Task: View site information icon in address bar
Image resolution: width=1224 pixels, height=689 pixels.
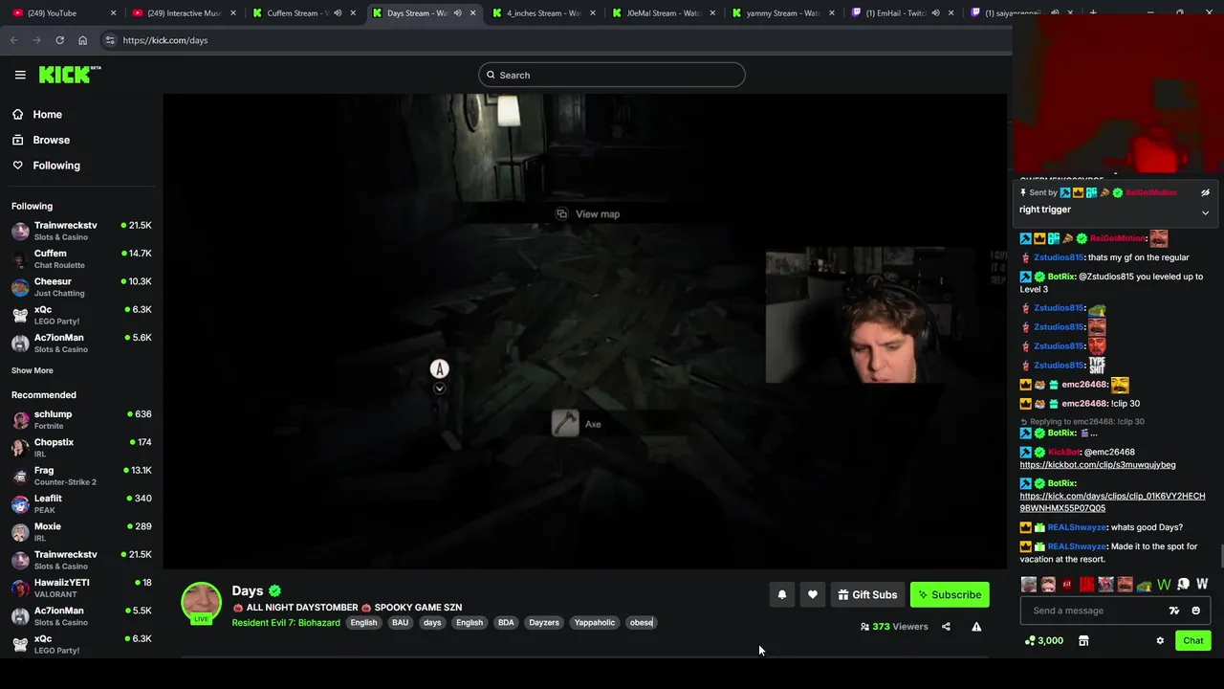Action: [110, 40]
